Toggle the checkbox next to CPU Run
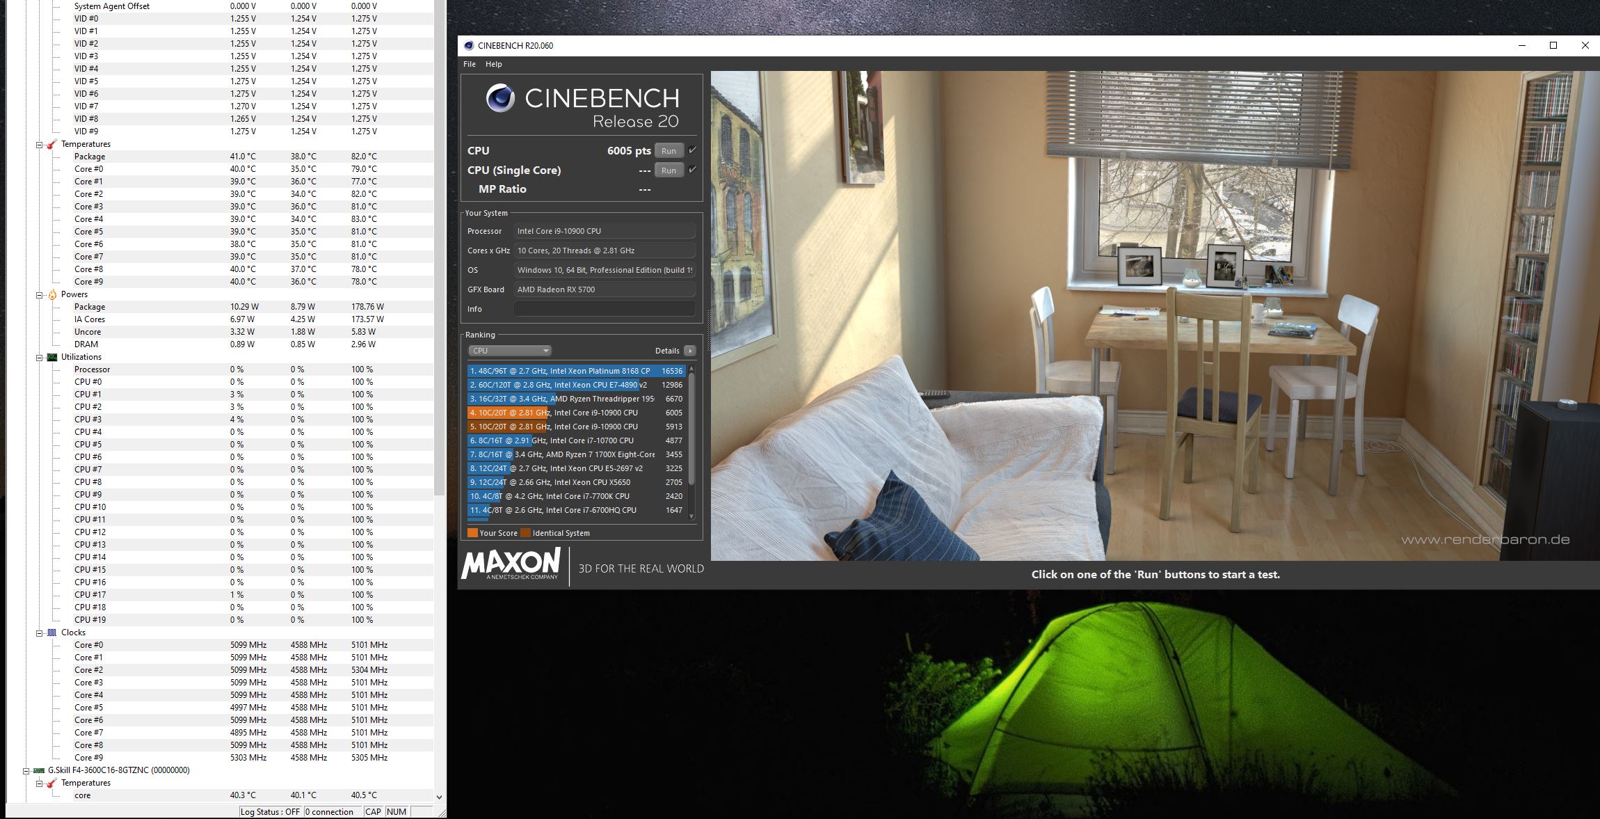 click(x=692, y=150)
